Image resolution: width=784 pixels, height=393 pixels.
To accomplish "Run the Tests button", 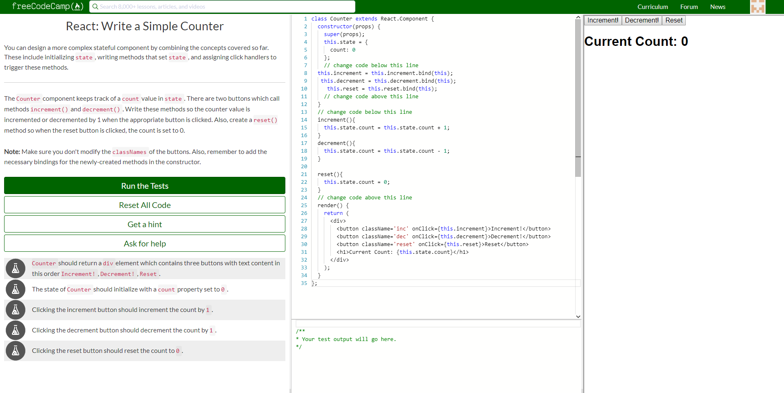I will [145, 185].
